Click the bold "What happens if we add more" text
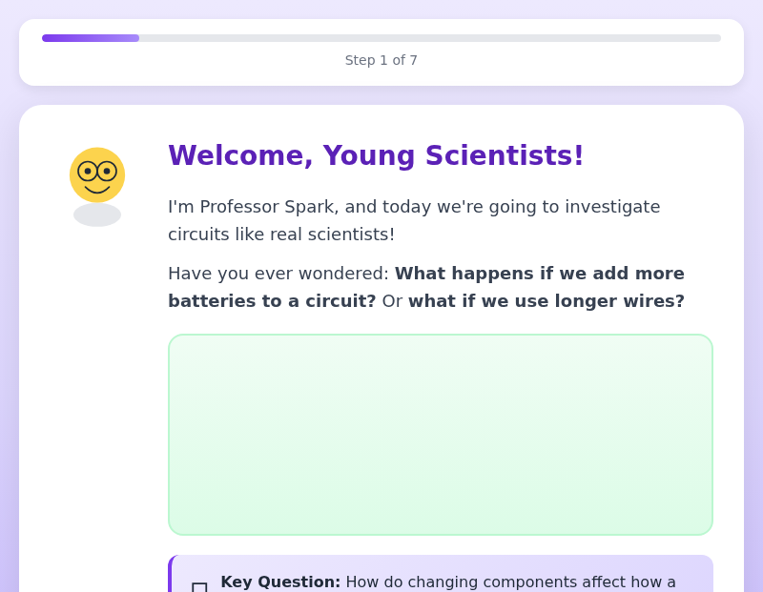This screenshot has width=763, height=592. (540, 274)
